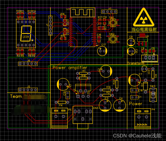Select the SW2 push button footprint
The width and height of the screenshot is (166, 141).
click(x=113, y=39)
